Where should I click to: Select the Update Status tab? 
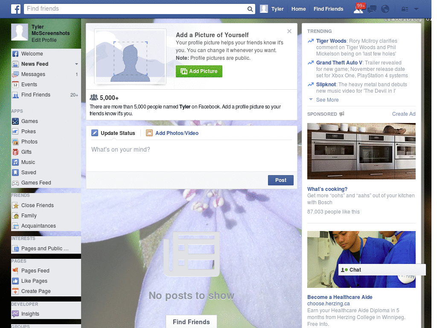click(x=114, y=133)
